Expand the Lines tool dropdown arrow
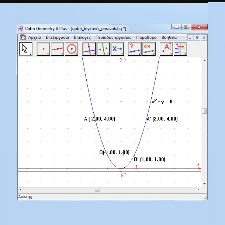The height and width of the screenshot is (225, 225). point(62,54)
